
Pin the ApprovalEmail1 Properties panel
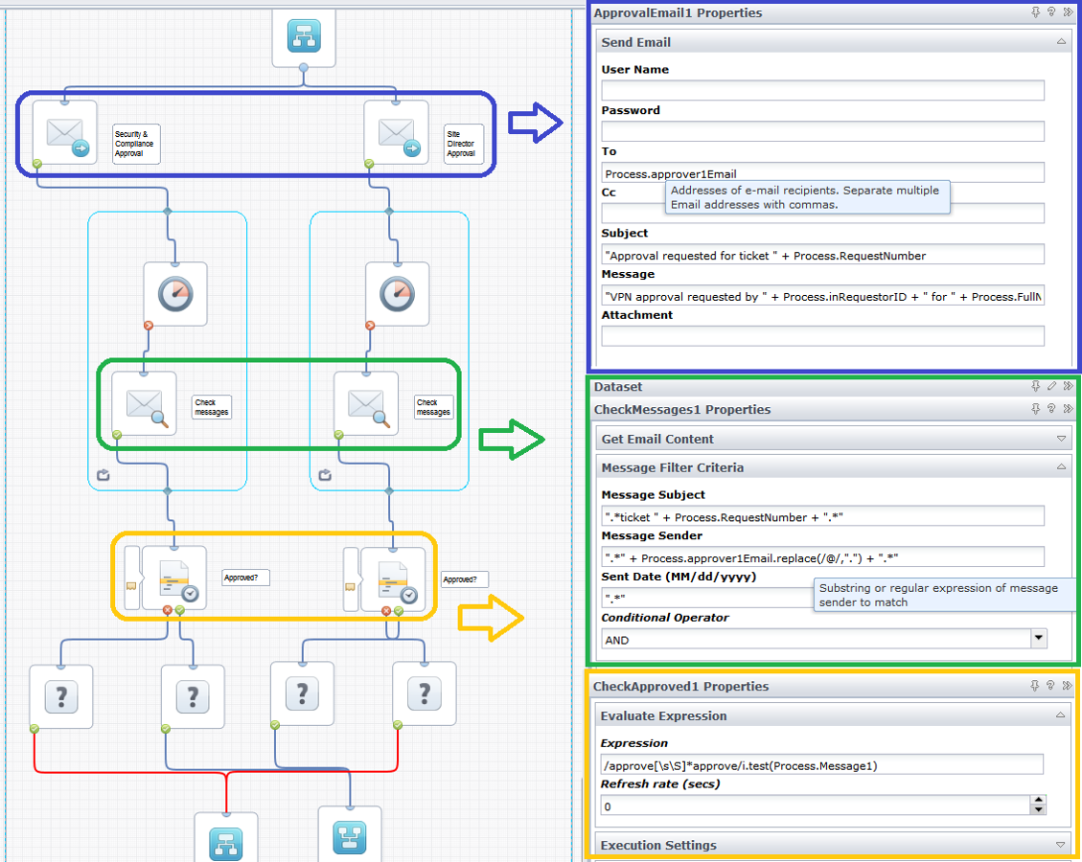point(1035,11)
